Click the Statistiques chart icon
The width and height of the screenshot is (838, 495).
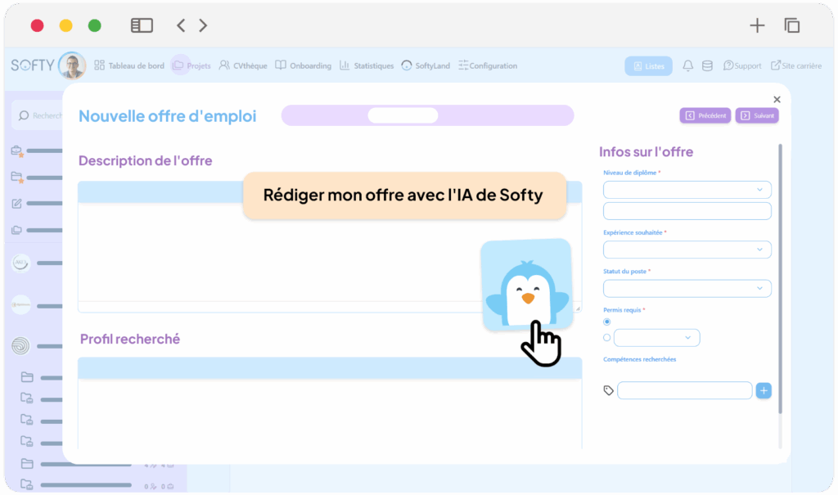[x=346, y=65]
